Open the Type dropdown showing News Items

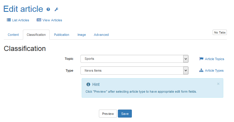coord(132,70)
